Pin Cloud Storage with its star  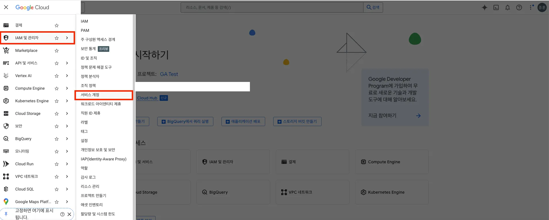(57, 114)
